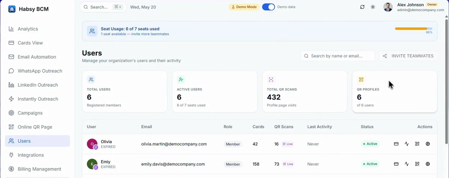Click Emiy's avatar

point(92,164)
